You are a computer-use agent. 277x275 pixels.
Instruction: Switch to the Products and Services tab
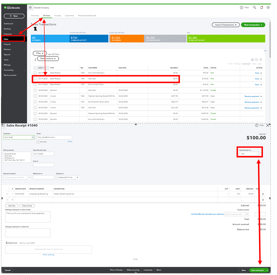click(x=87, y=16)
